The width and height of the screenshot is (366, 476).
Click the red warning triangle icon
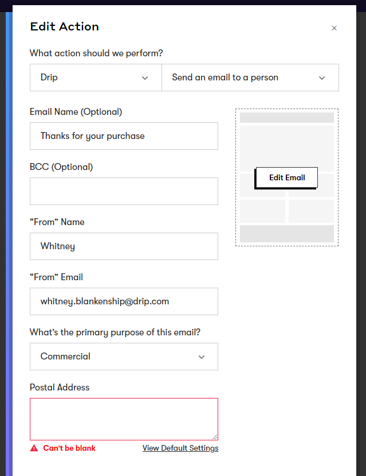(x=34, y=448)
